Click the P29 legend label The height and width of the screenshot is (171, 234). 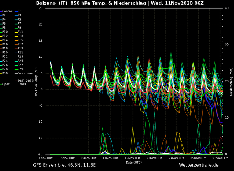coord(20,69)
